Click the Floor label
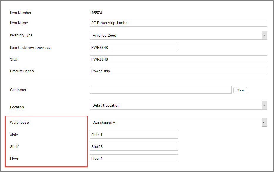The width and height of the screenshot is (274, 172). [x=14, y=158]
